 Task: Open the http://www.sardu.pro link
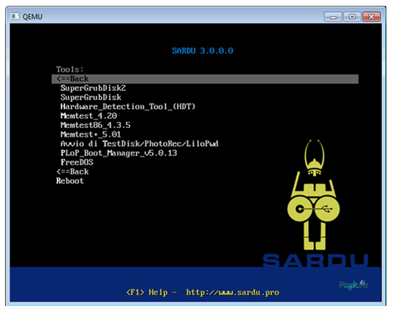[x=232, y=292]
